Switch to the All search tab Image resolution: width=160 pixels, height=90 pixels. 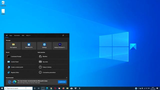(7, 35)
